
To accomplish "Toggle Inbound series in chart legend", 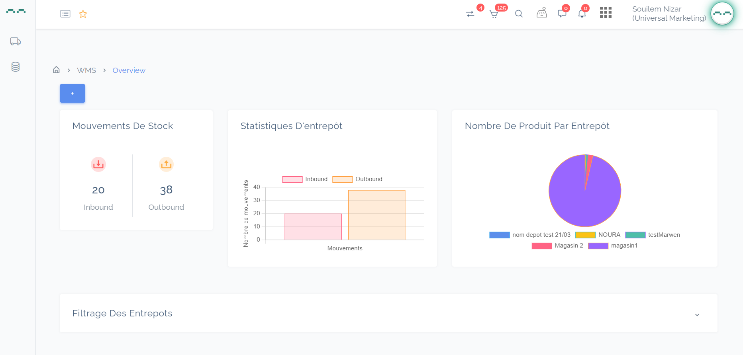I will coord(305,179).
